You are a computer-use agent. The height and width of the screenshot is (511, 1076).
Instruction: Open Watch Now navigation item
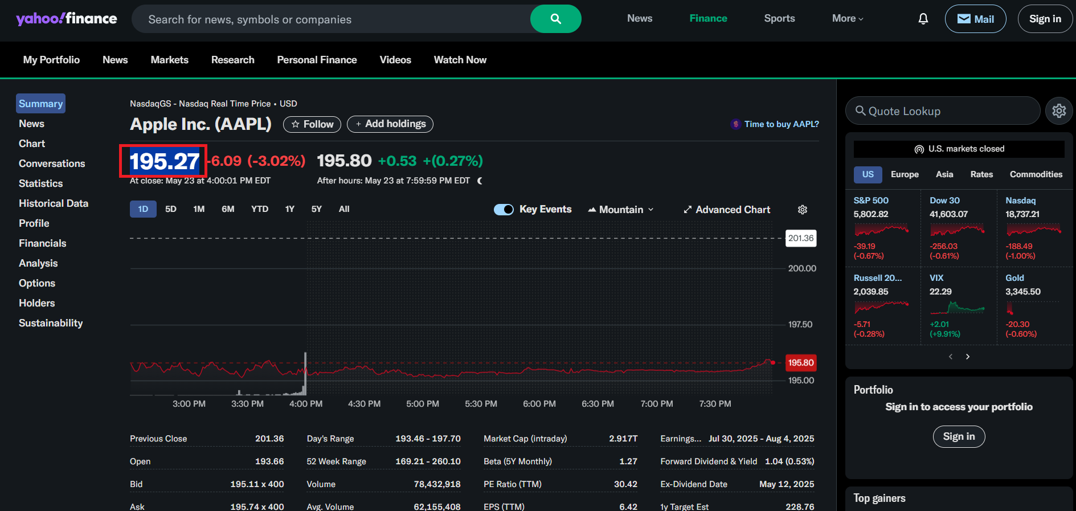(460, 60)
